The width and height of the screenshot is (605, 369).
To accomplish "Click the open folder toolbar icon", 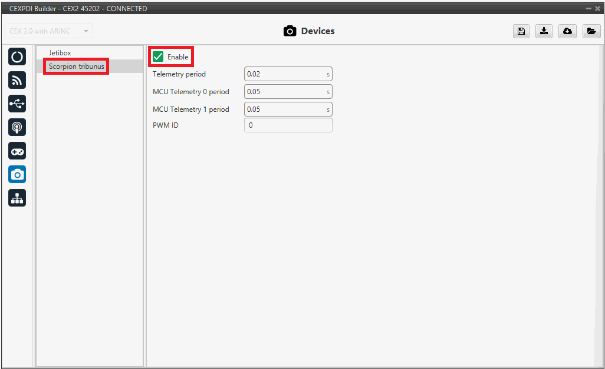I will pyautogui.click(x=591, y=31).
